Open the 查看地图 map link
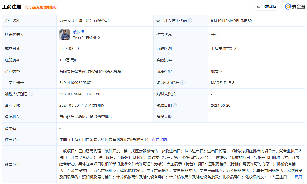 [159, 140]
